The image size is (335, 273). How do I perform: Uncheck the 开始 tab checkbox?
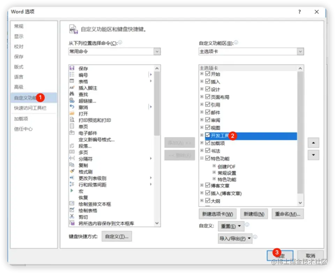(208, 74)
